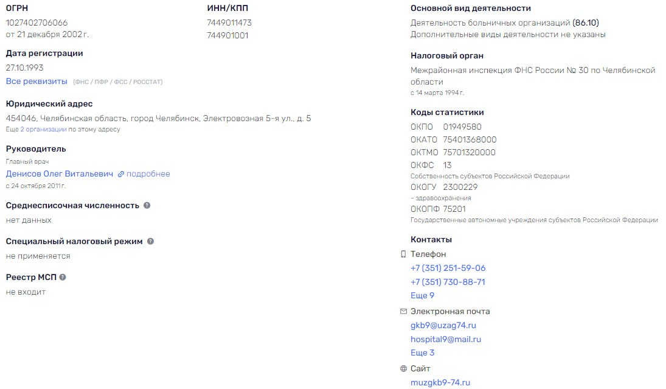The width and height of the screenshot is (666, 389).
Task: Click email hospital9@mail.ru
Action: [446, 340]
